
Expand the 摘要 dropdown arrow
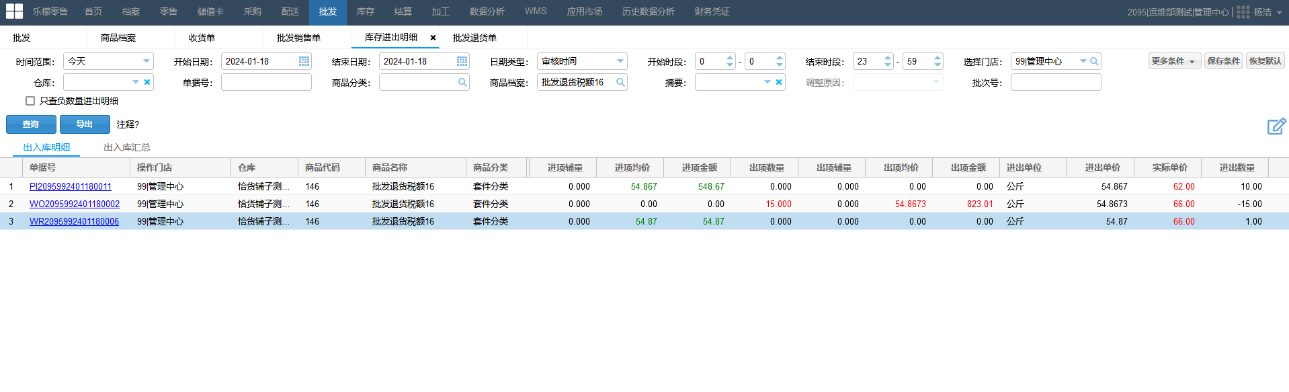pos(767,82)
